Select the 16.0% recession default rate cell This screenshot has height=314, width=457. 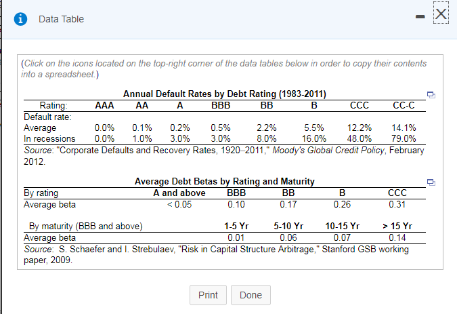tap(314, 138)
